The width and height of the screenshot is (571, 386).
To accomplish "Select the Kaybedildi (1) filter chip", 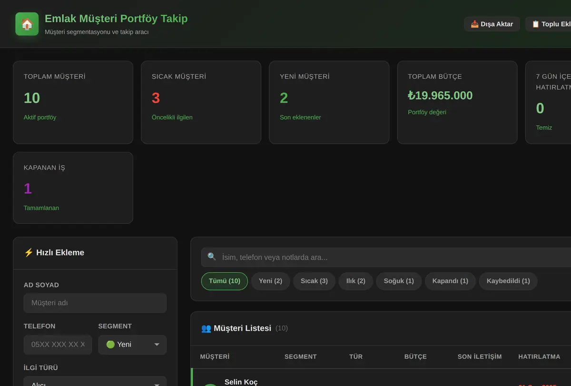I will pyautogui.click(x=508, y=281).
